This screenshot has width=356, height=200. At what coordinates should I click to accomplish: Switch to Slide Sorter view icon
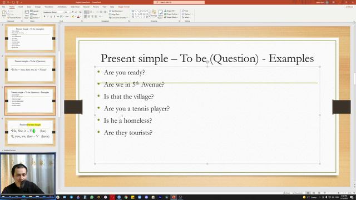click(x=314, y=193)
